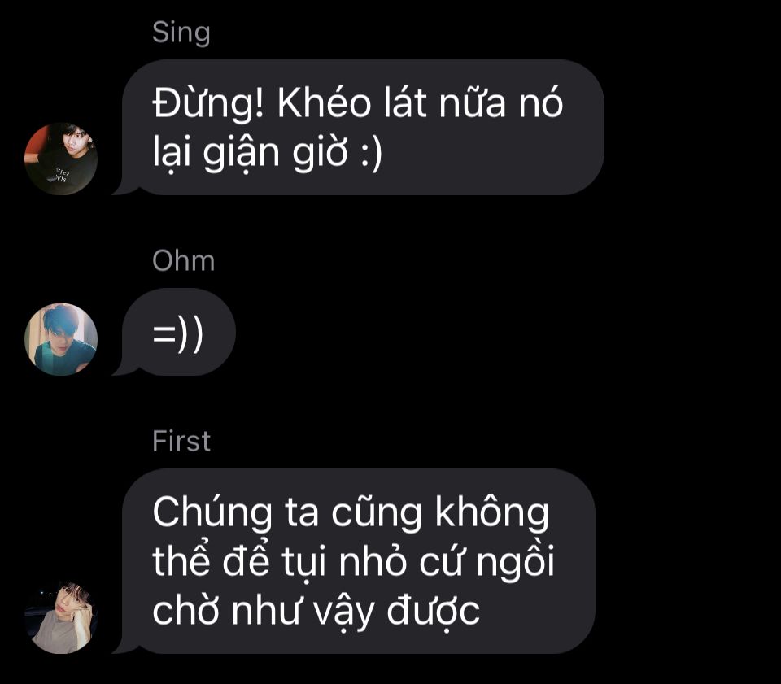Tap the profile picture beside Ohm's message
Image resolution: width=781 pixels, height=684 pixels.
click(x=61, y=339)
